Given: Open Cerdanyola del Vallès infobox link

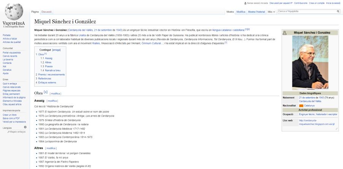Looking at the screenshot, I should click(x=310, y=101).
